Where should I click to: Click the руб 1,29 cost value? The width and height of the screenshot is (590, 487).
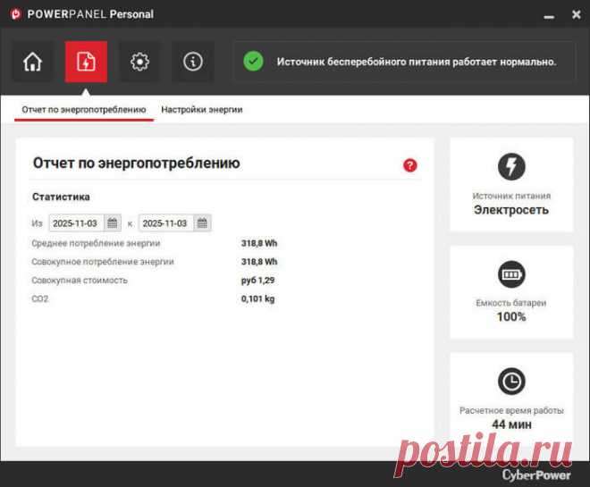click(x=257, y=281)
